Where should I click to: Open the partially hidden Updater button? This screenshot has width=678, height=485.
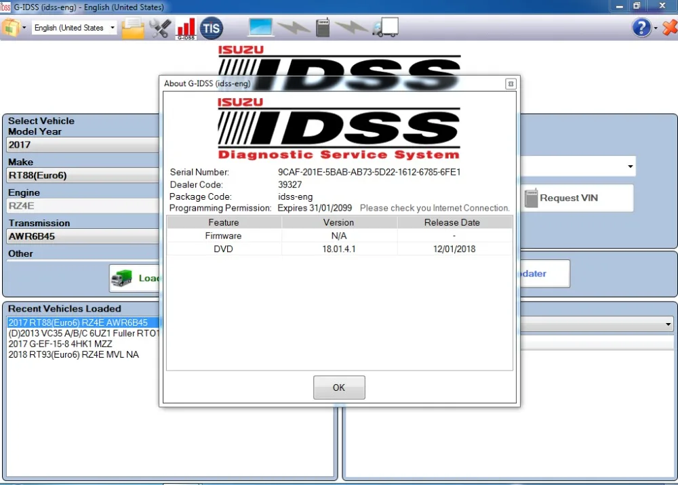pyautogui.click(x=544, y=274)
